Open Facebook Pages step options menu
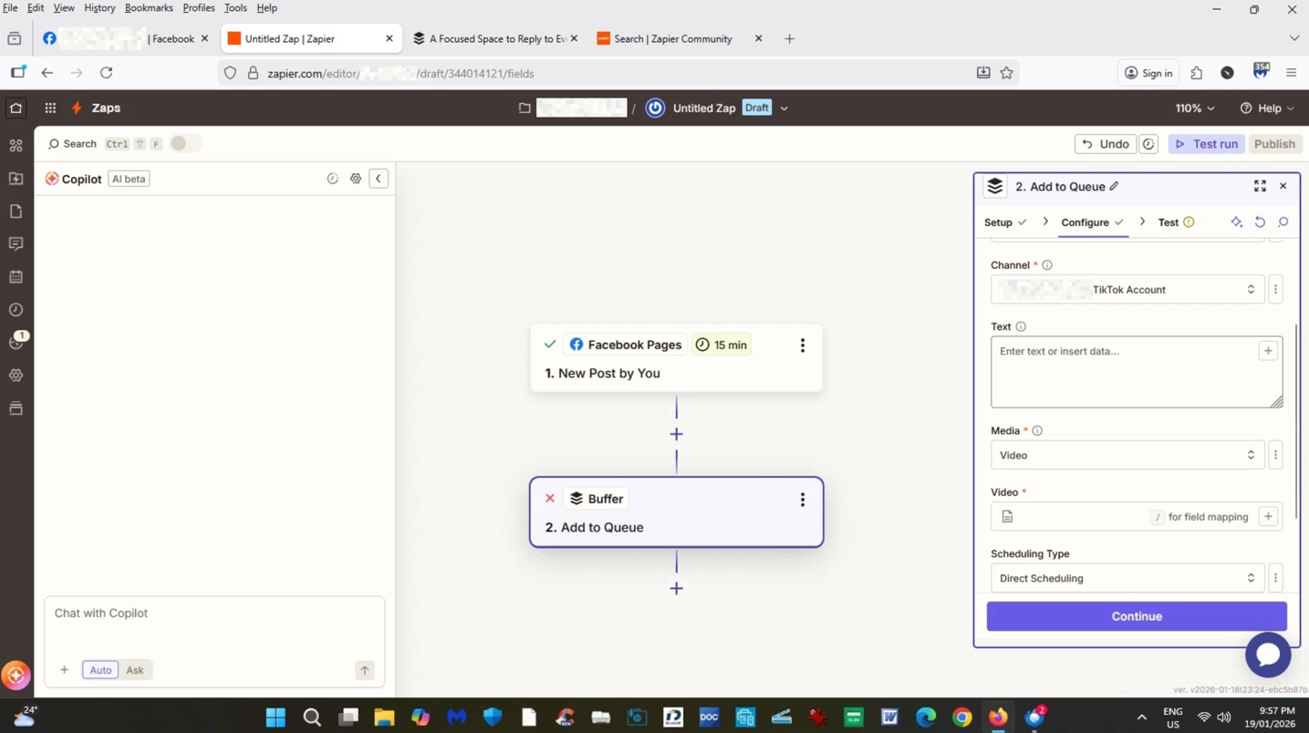This screenshot has width=1309, height=733. 802,346
